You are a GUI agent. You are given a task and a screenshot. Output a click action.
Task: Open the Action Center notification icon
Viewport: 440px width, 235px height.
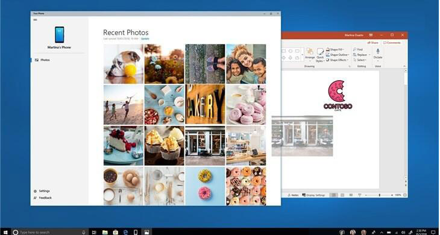(x=433, y=232)
